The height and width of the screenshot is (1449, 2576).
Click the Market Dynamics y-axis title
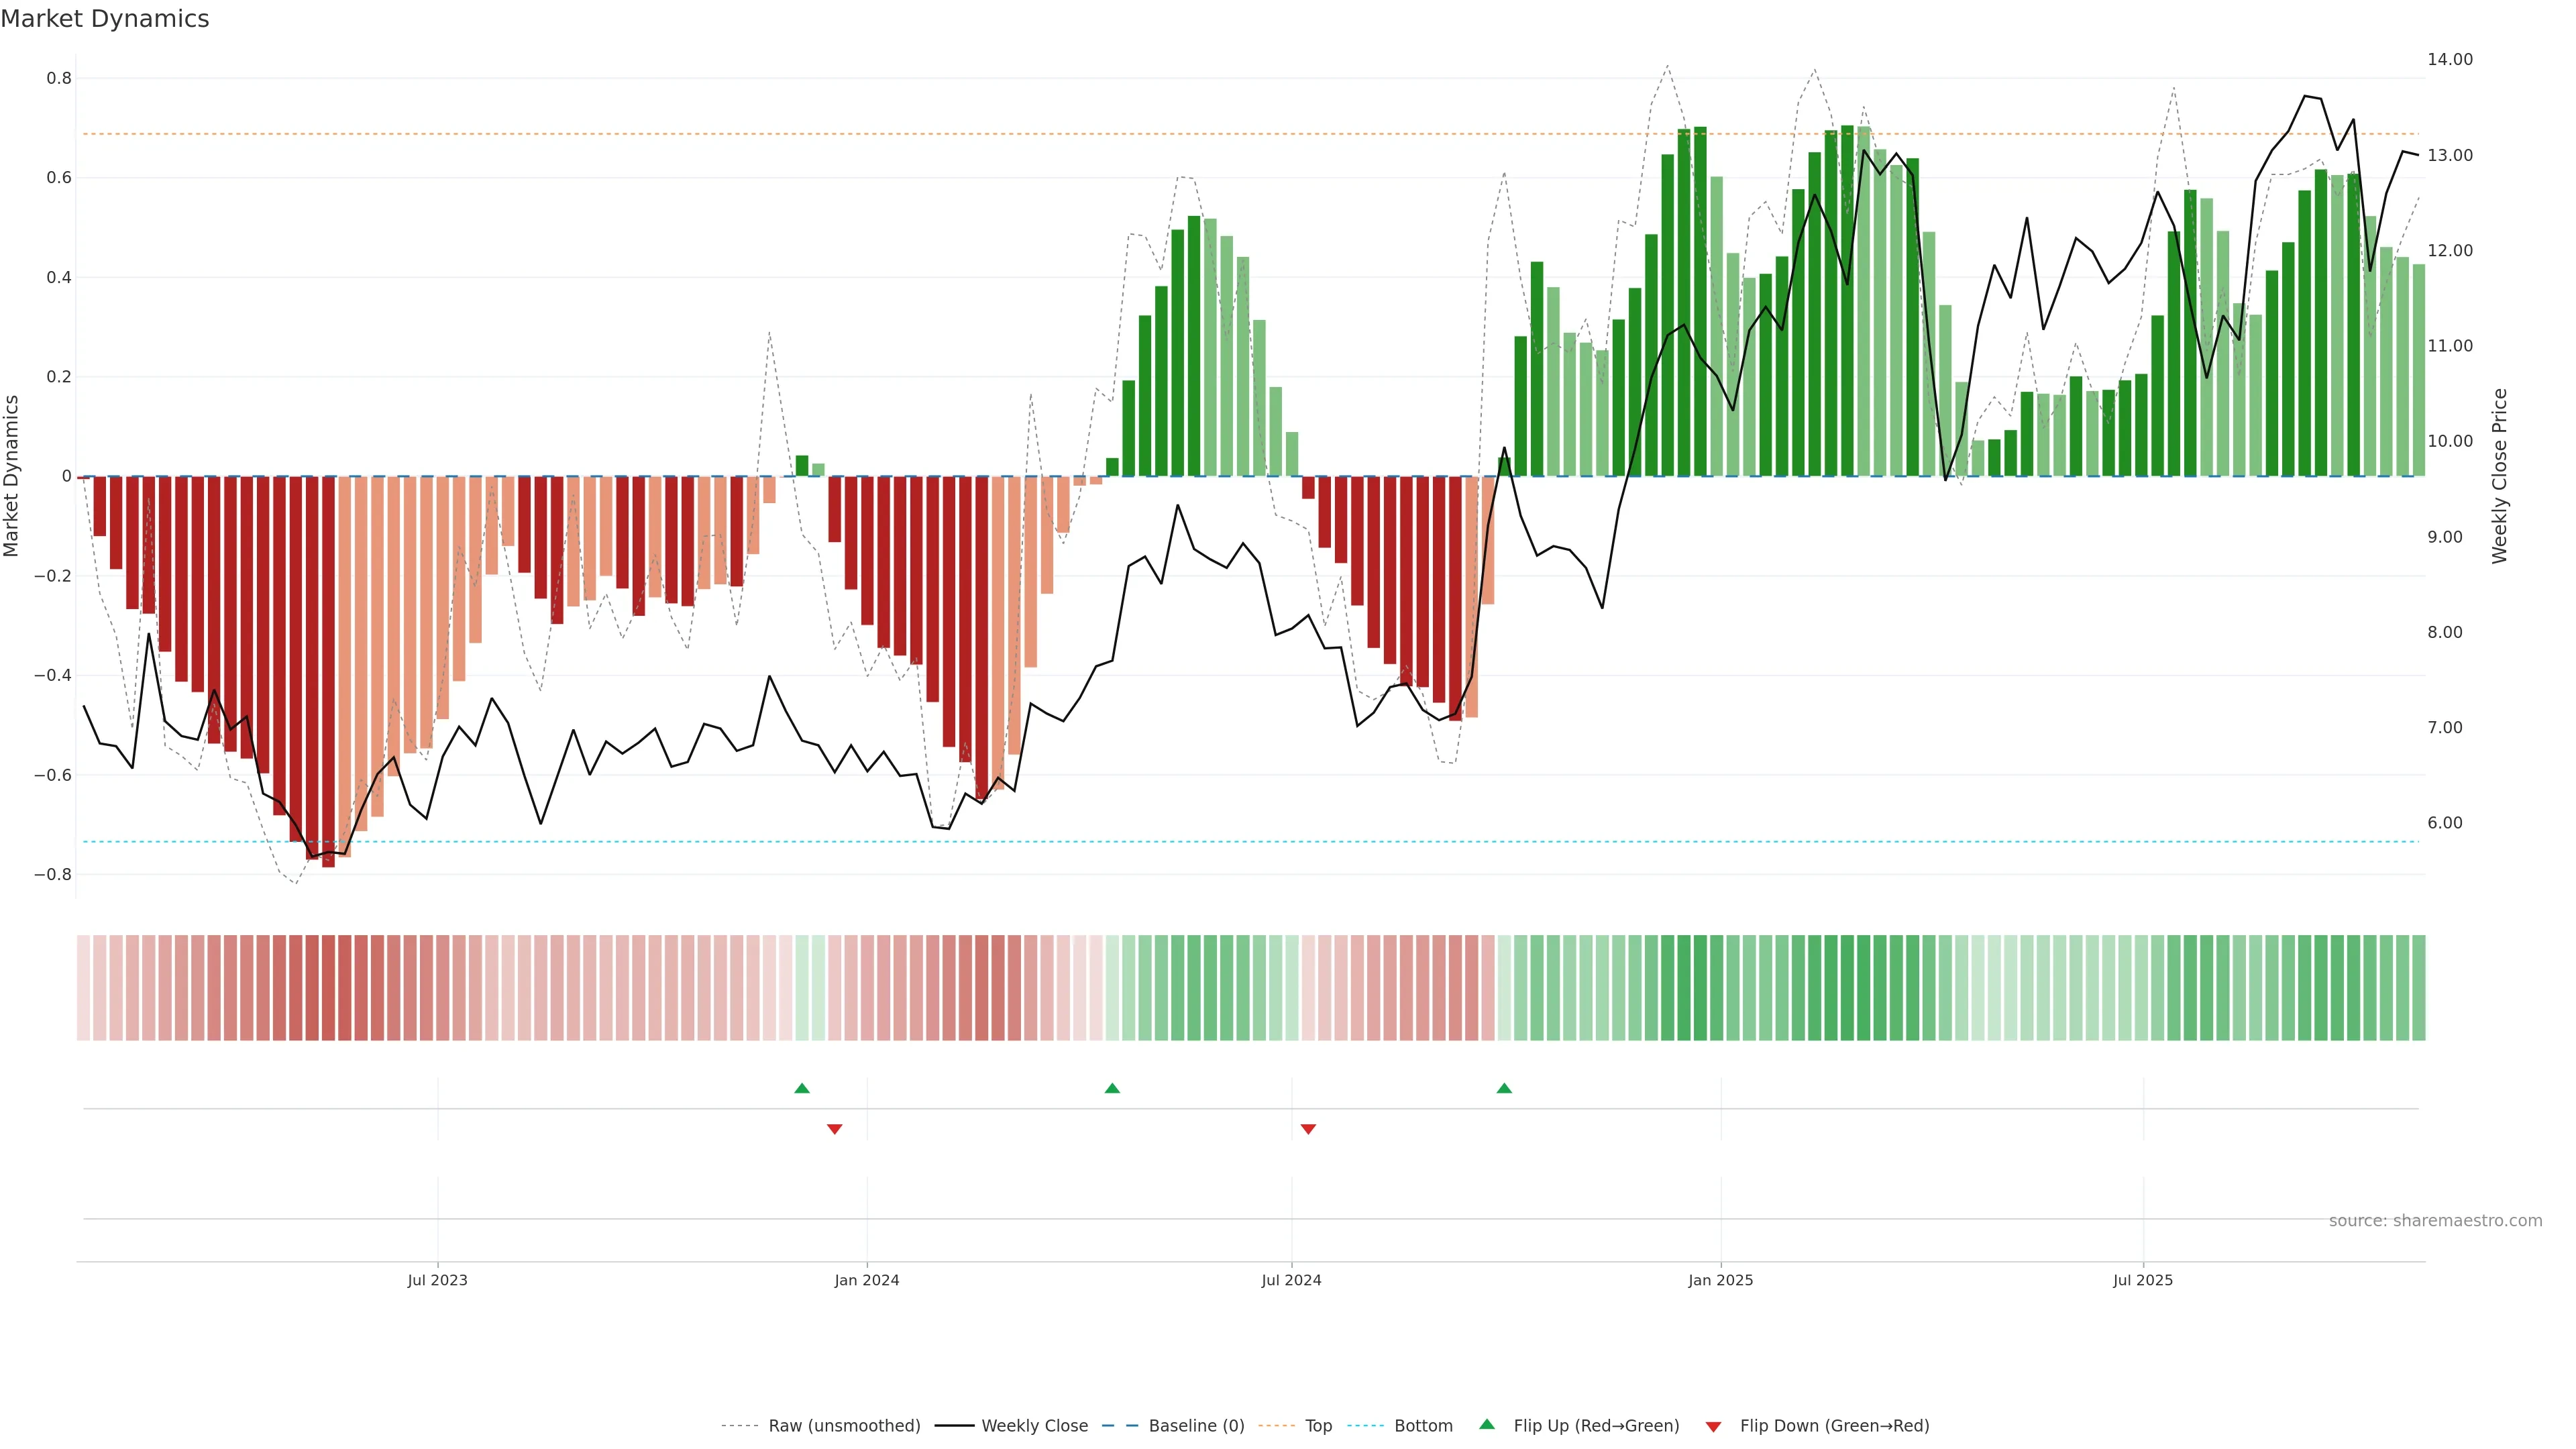12,476
